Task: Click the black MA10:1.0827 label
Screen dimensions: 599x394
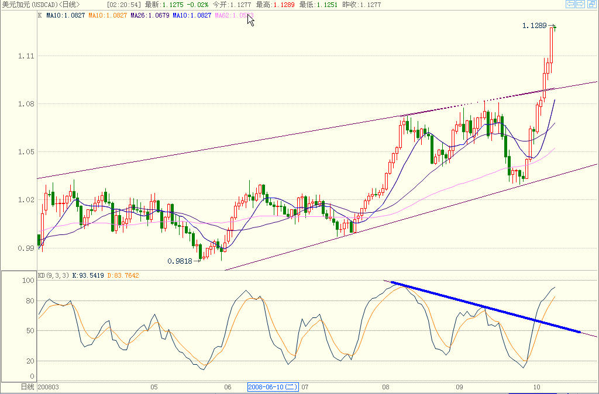Action: point(66,15)
